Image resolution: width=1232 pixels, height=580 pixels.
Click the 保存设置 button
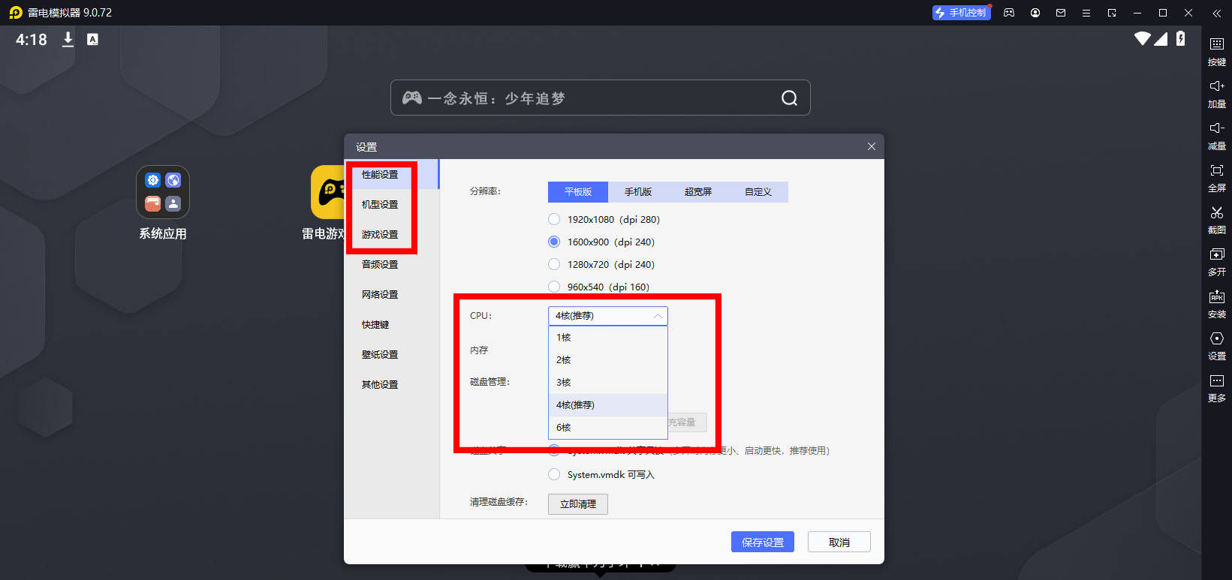pos(762,542)
